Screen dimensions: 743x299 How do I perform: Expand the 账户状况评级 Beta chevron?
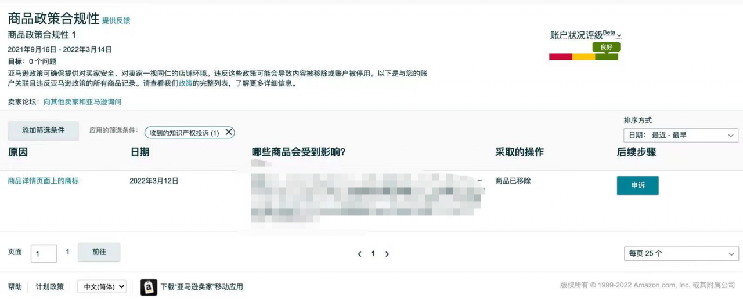619,36
